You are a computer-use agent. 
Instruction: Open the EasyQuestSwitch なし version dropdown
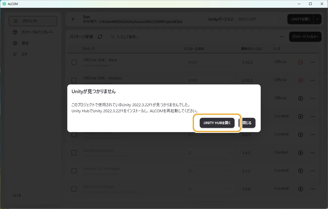[209, 153]
